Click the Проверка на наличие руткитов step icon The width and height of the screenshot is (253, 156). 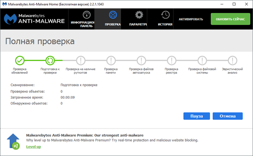point(81,61)
